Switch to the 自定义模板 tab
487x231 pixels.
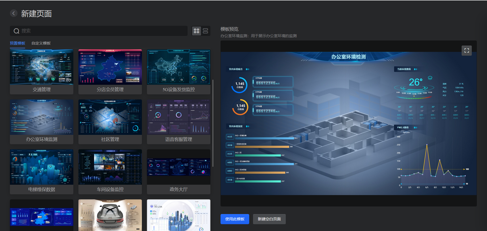(x=41, y=43)
